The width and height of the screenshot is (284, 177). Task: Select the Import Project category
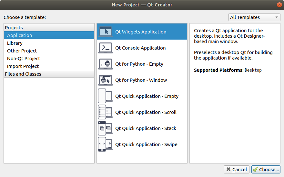(23, 66)
